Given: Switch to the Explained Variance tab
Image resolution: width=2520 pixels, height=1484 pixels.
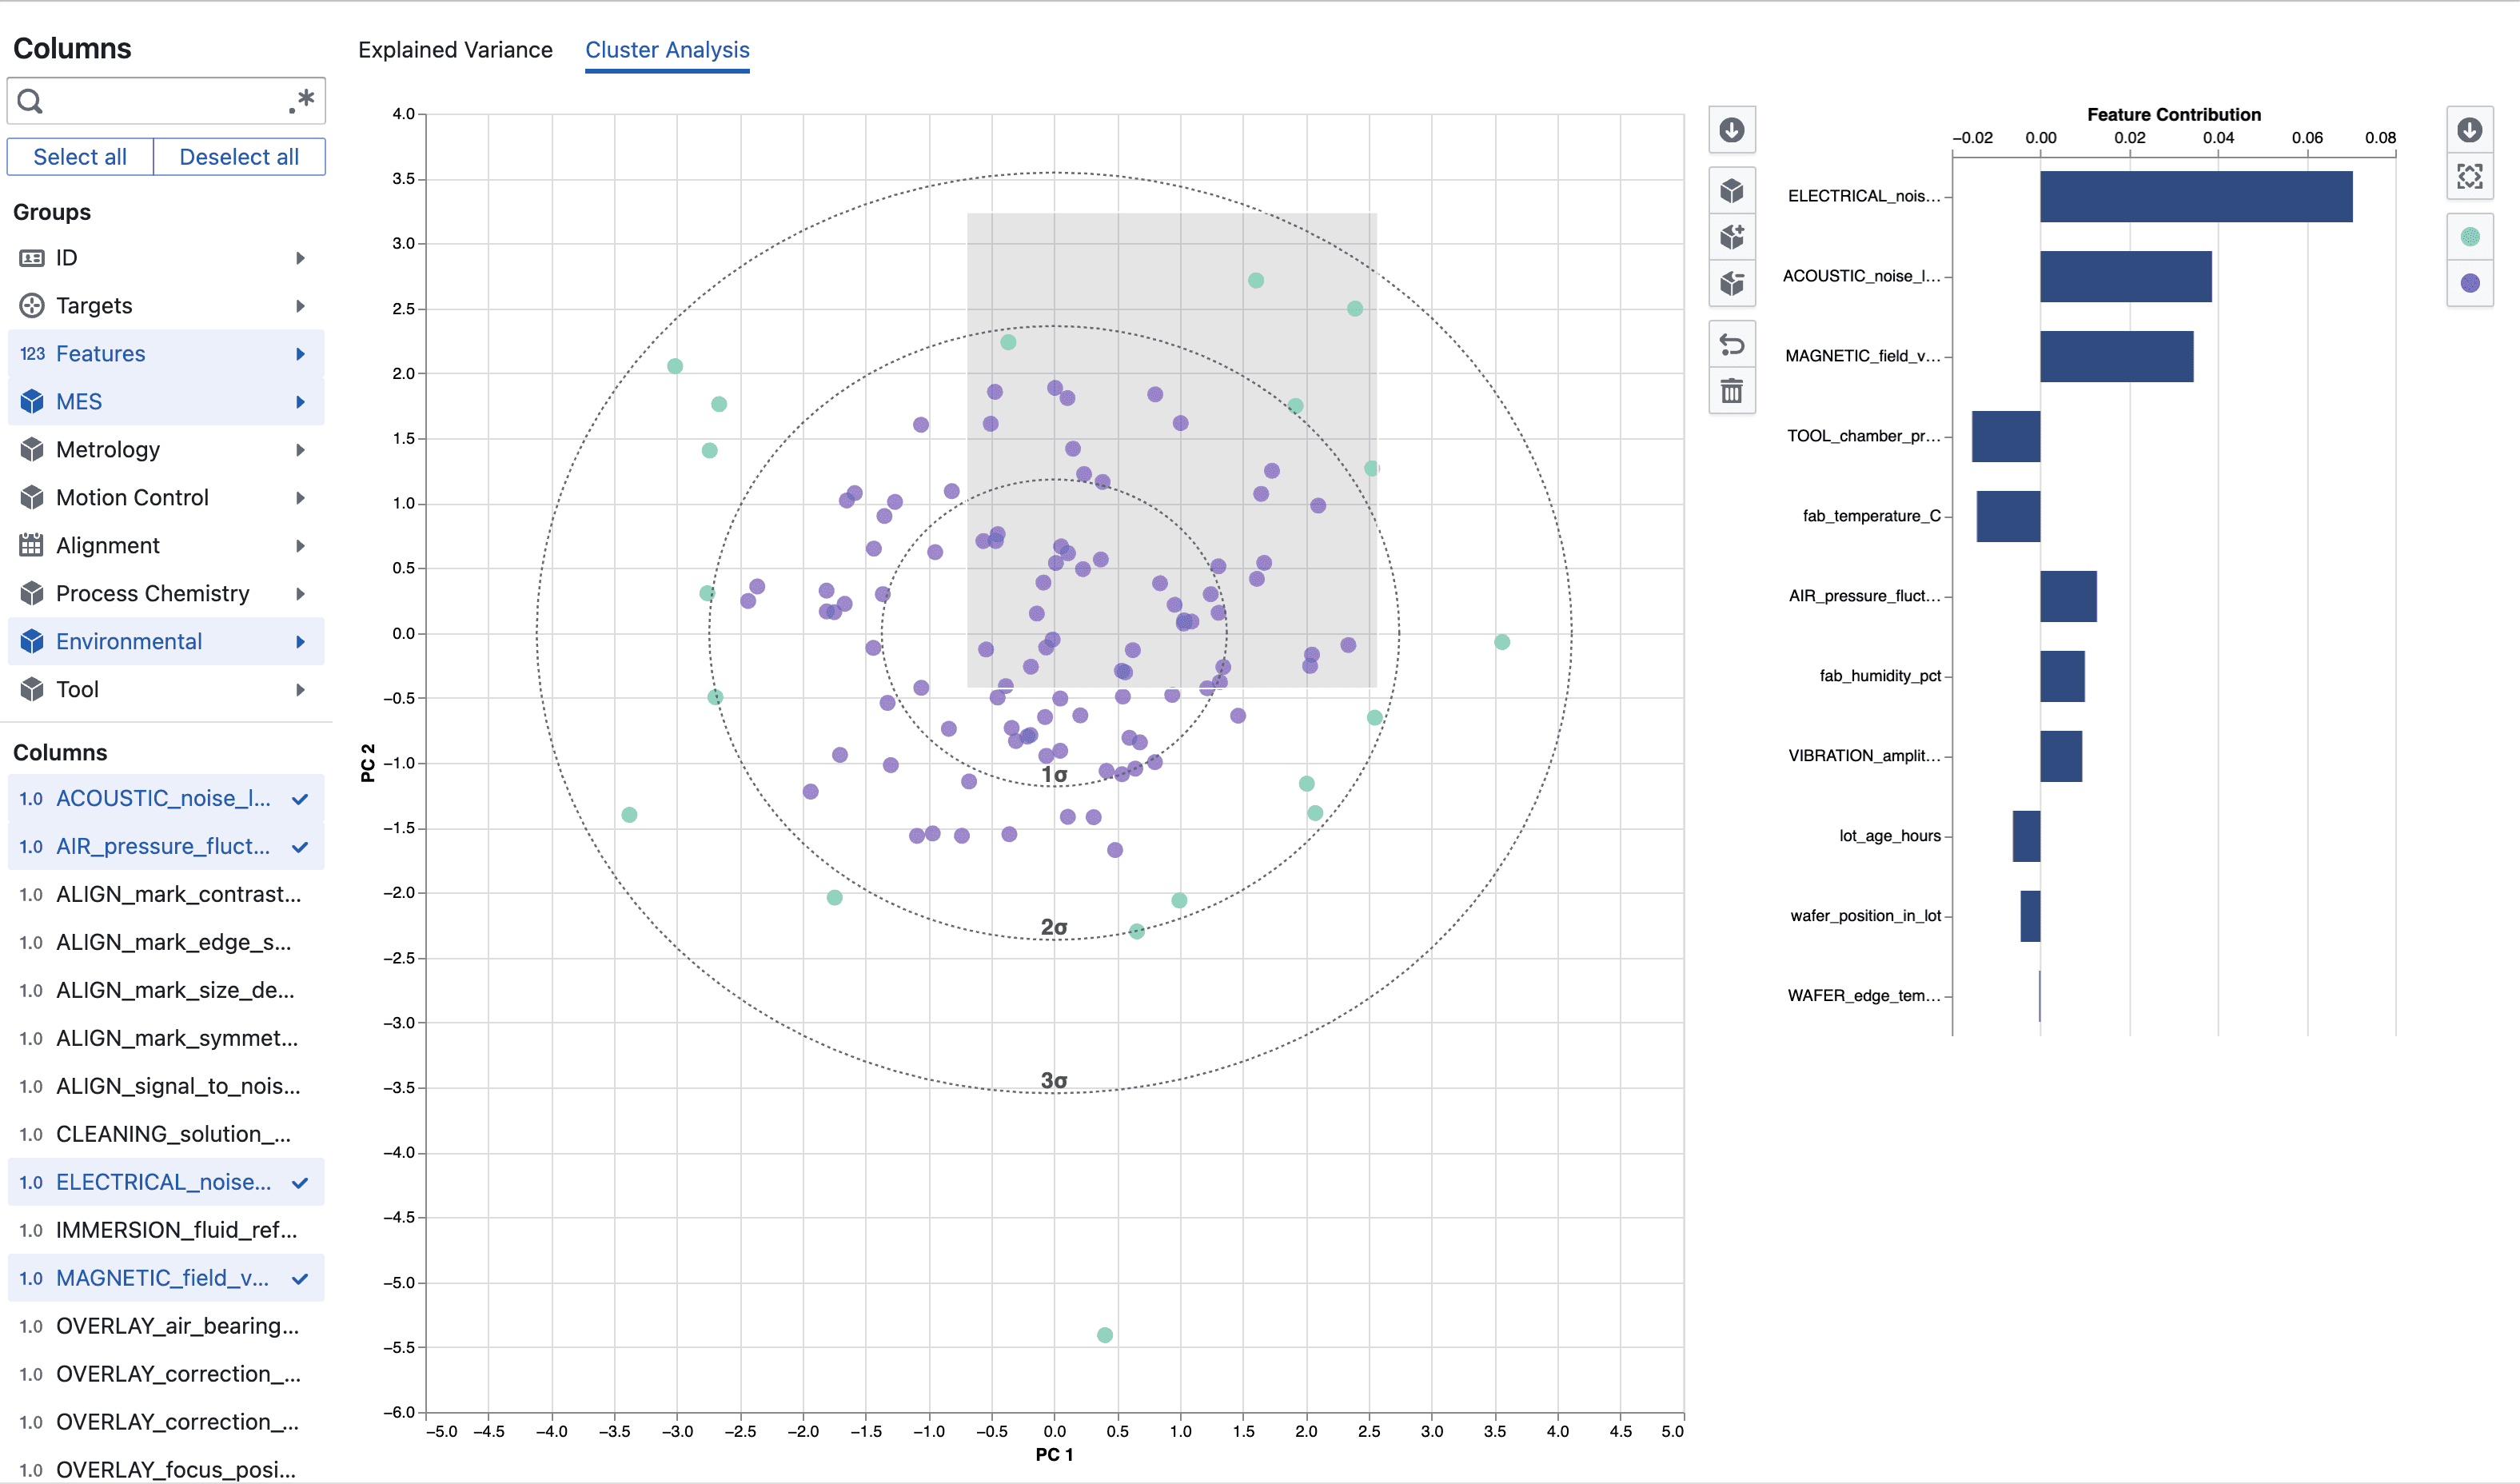Looking at the screenshot, I should pos(455,49).
